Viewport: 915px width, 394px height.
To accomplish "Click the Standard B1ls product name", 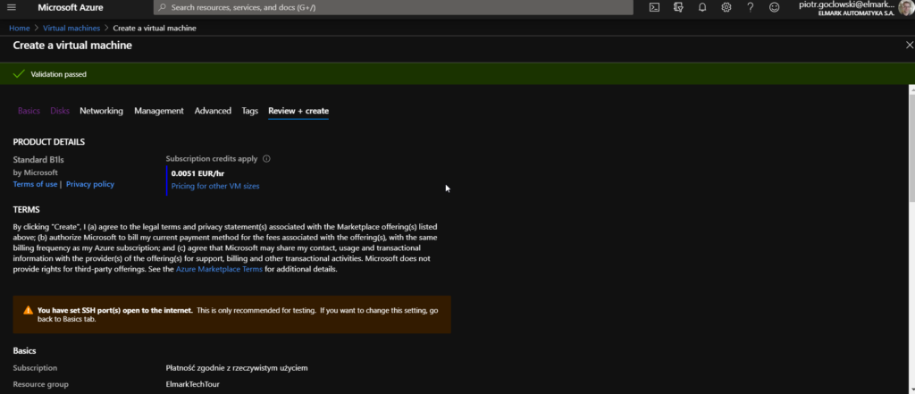I will [x=38, y=159].
